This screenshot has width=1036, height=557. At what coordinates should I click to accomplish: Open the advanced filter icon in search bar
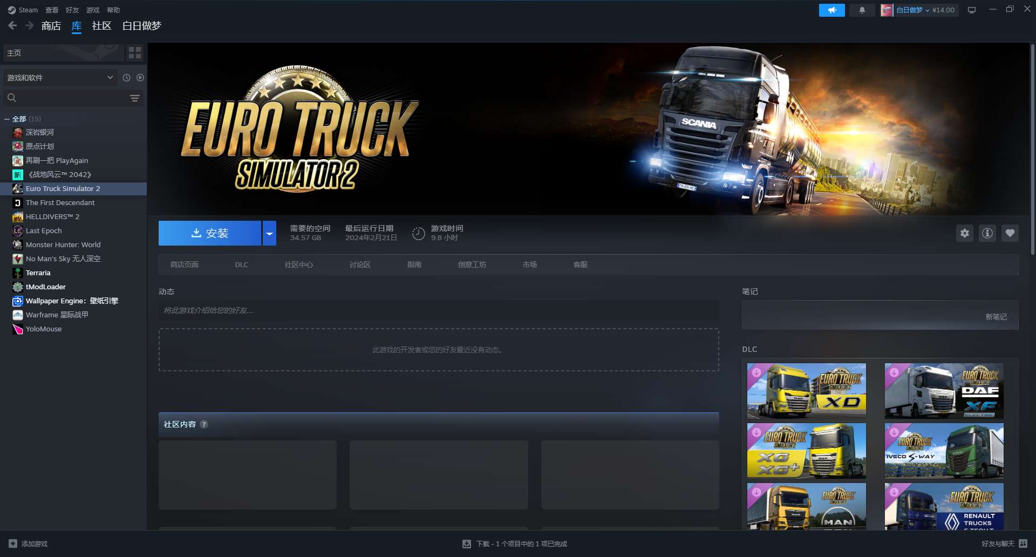click(x=135, y=98)
